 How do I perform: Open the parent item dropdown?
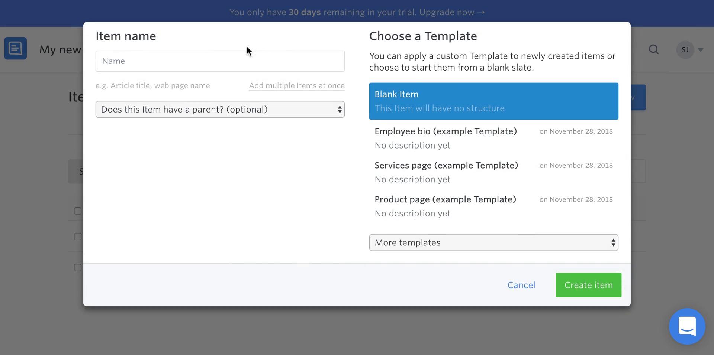click(220, 110)
